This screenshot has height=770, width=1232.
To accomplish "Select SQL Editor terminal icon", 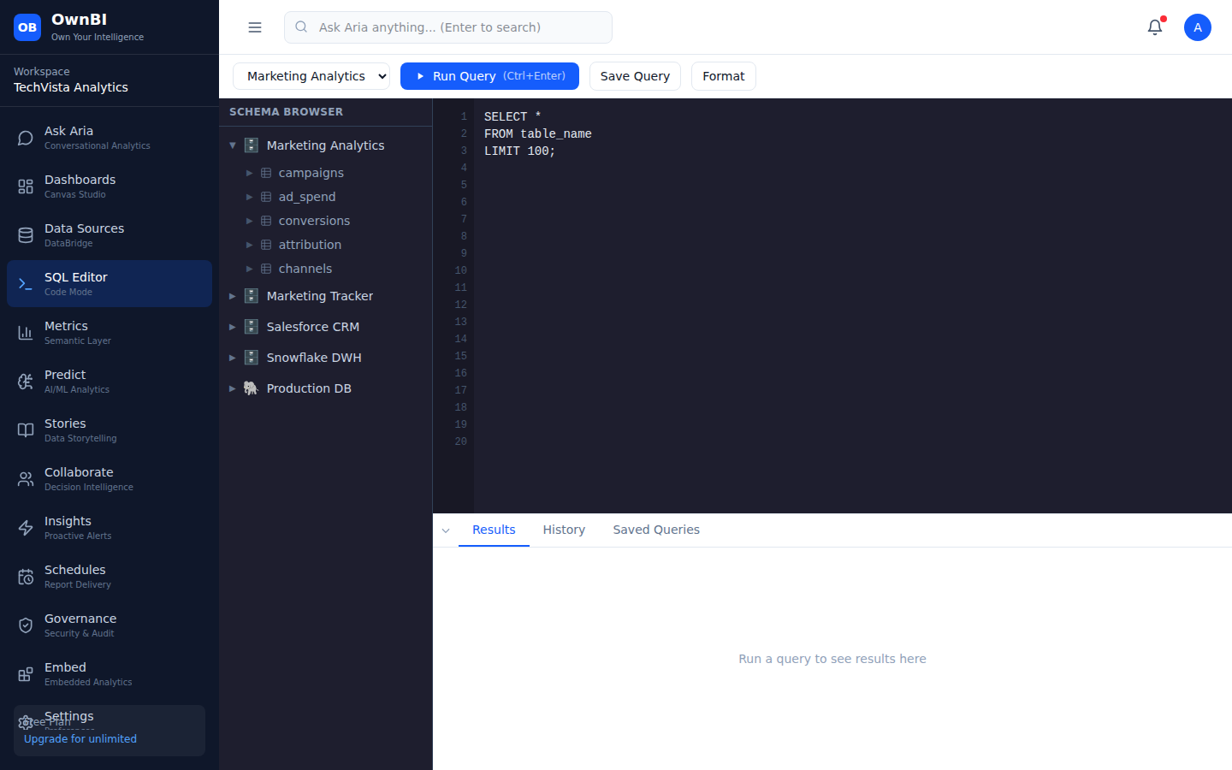I will click(26, 284).
